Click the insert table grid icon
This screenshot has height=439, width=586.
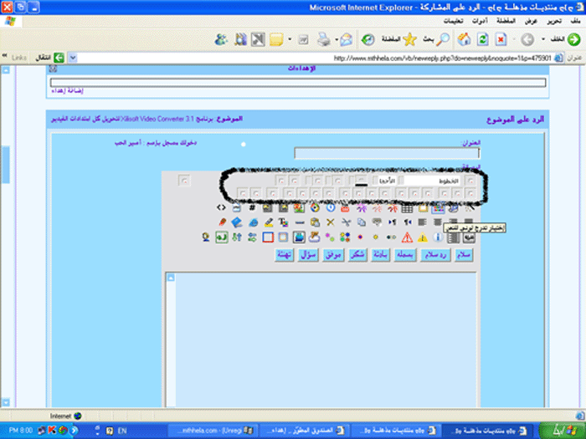[x=408, y=208]
